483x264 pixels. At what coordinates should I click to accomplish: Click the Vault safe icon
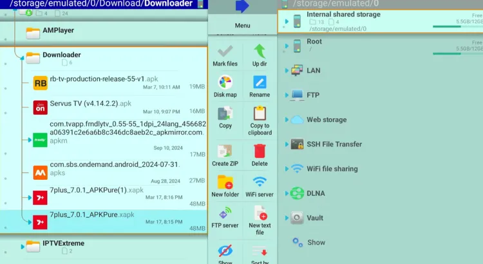297,218
